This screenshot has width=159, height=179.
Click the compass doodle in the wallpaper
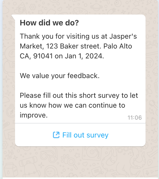point(11,112)
